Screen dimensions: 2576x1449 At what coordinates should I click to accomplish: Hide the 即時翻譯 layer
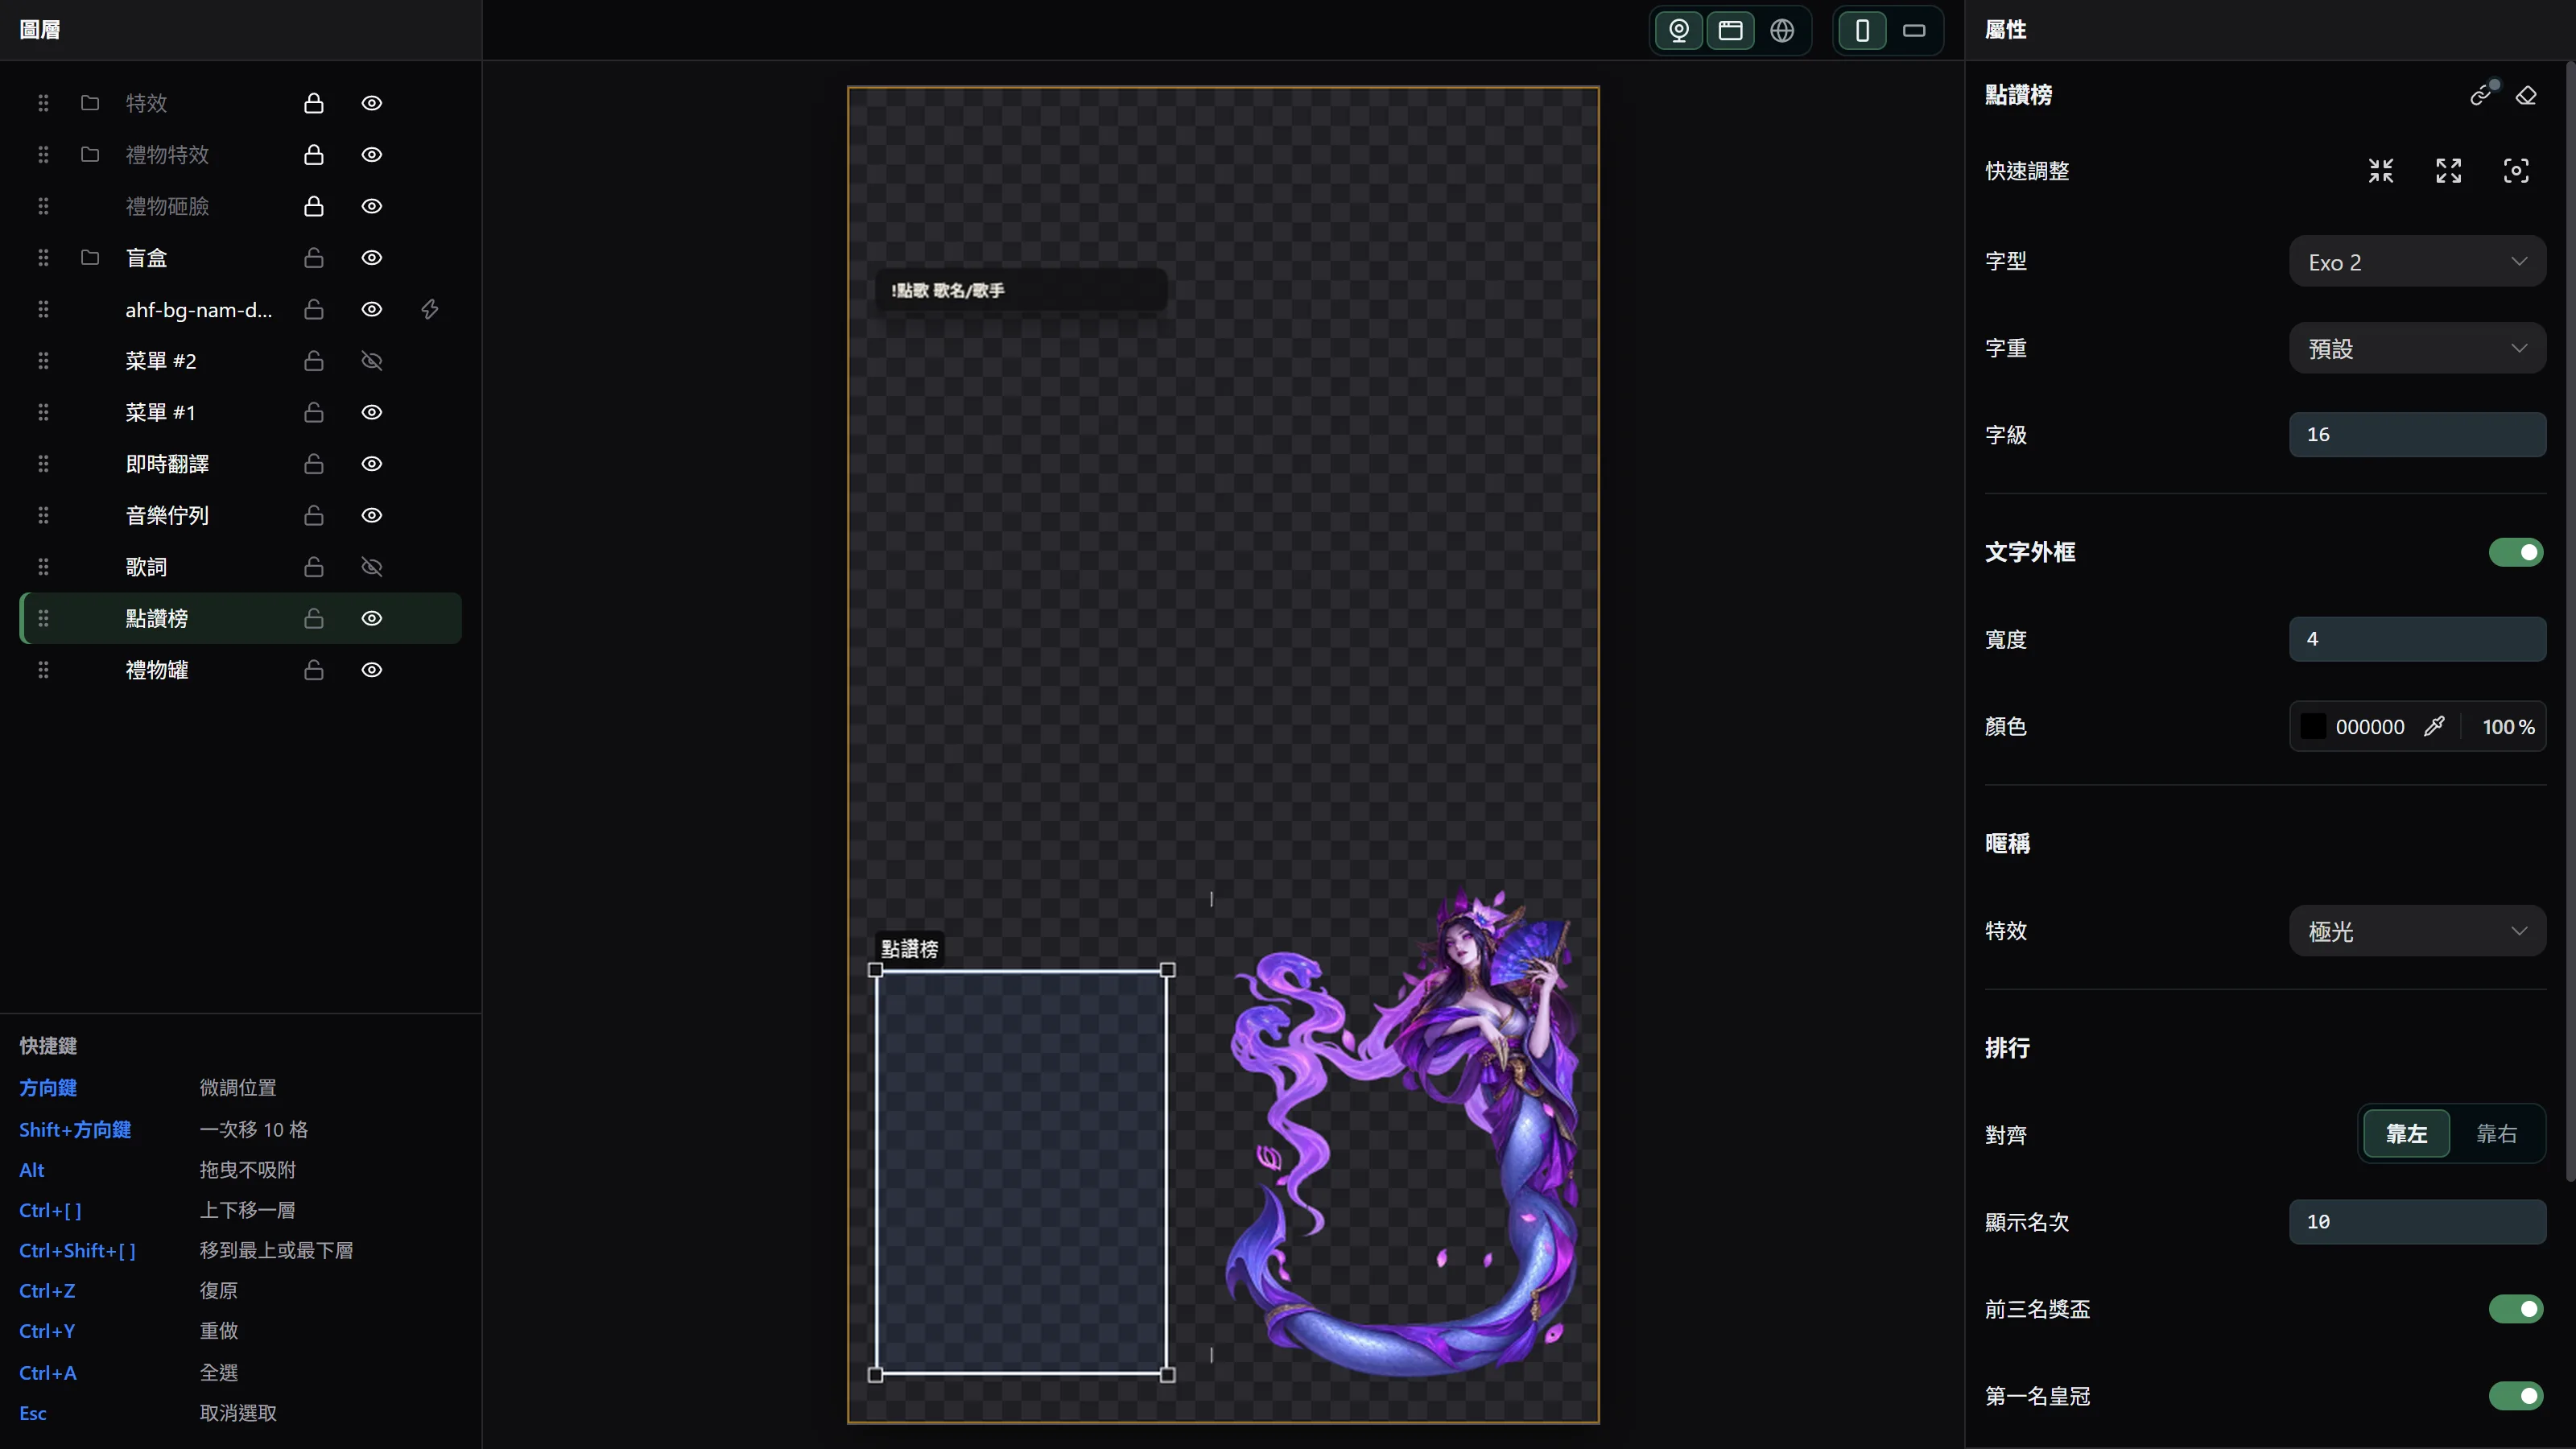[x=372, y=464]
